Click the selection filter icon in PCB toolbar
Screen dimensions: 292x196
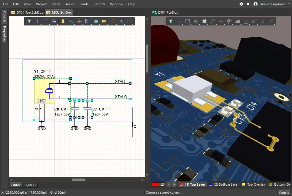(x=171, y=21)
